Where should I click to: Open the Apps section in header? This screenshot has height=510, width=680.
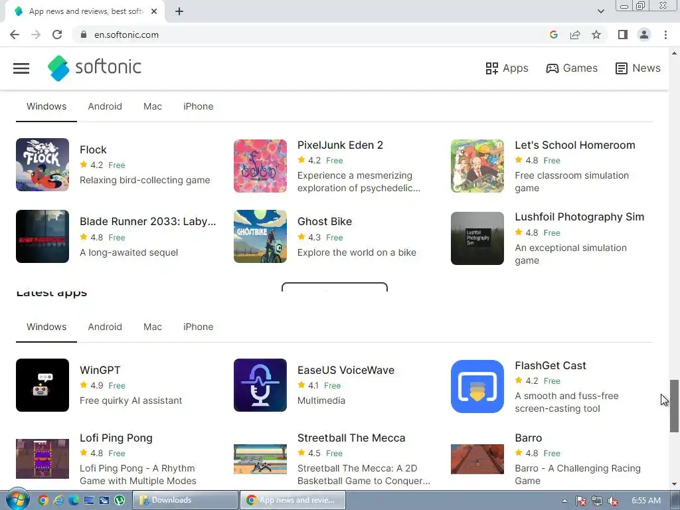click(507, 68)
